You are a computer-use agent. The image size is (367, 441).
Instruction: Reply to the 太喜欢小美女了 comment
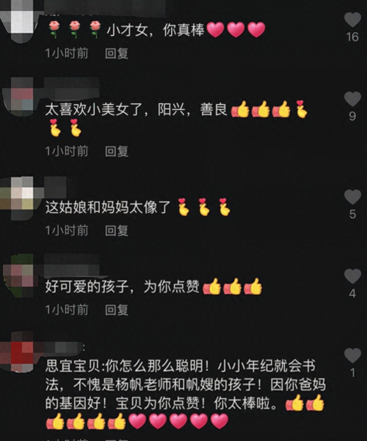117,151
